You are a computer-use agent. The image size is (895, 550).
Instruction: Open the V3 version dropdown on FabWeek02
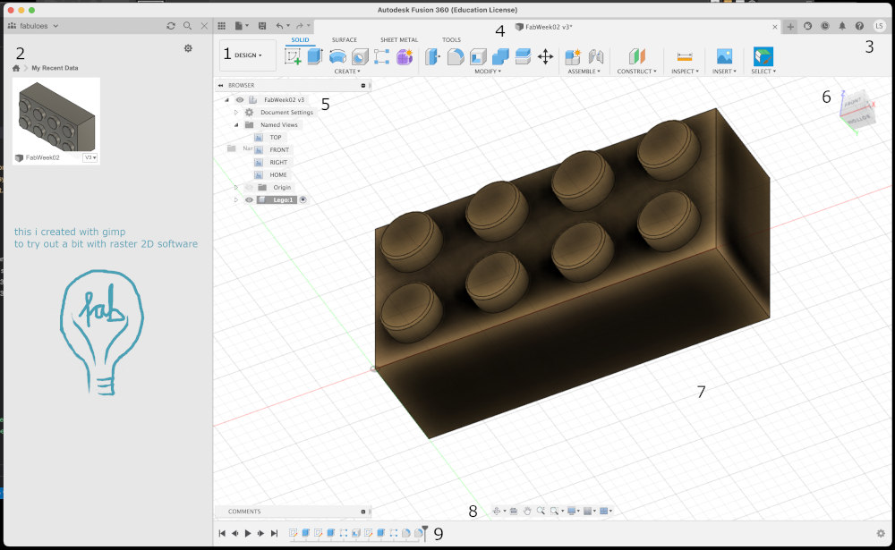click(x=90, y=157)
